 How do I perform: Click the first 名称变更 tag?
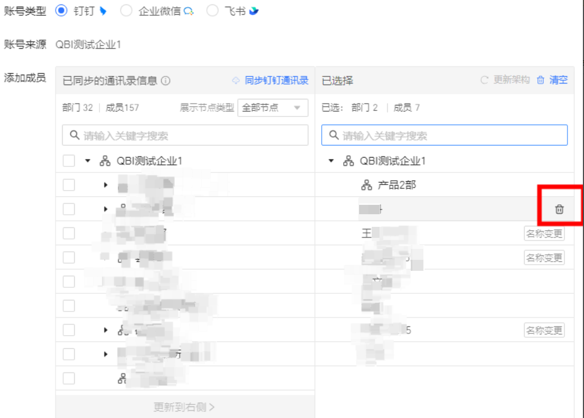(x=544, y=233)
